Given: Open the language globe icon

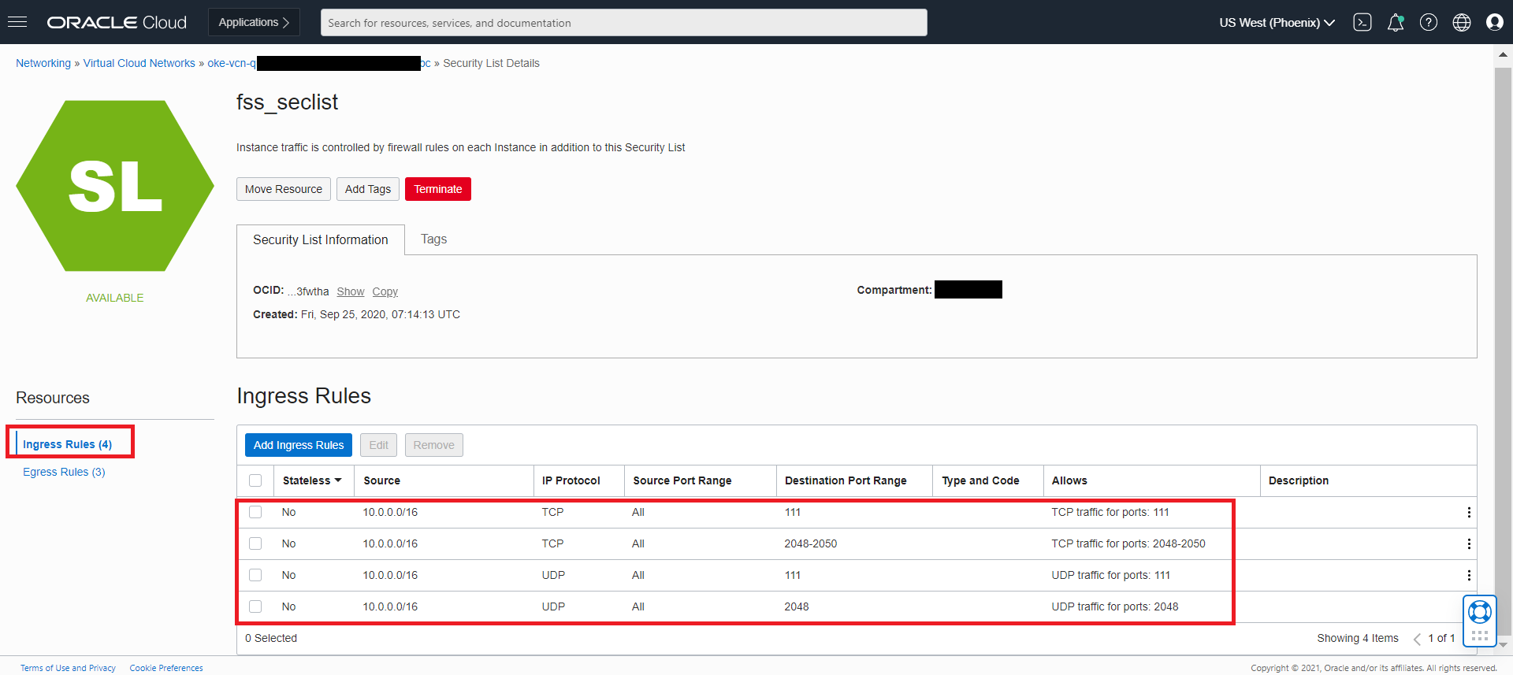Looking at the screenshot, I should point(1462,22).
